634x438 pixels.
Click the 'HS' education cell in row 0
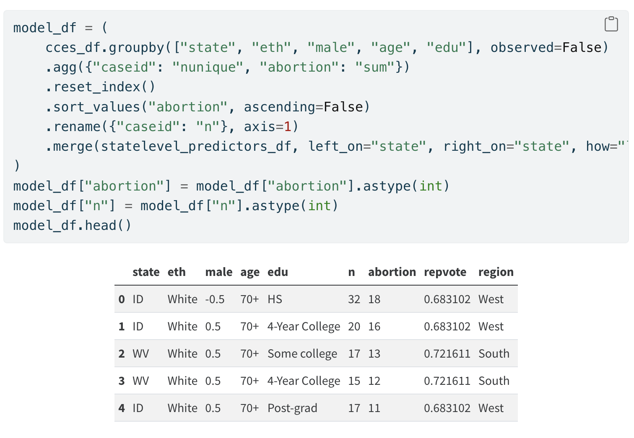(x=275, y=299)
